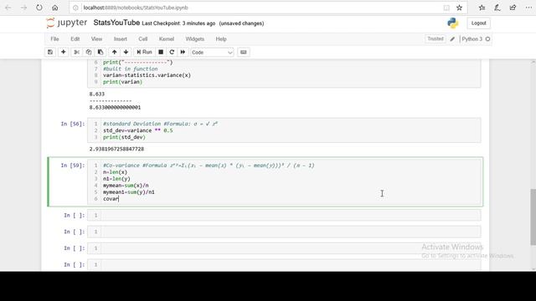
Task: Restart kernel and run all with the fast-forward icon
Action: pyautogui.click(x=183, y=52)
